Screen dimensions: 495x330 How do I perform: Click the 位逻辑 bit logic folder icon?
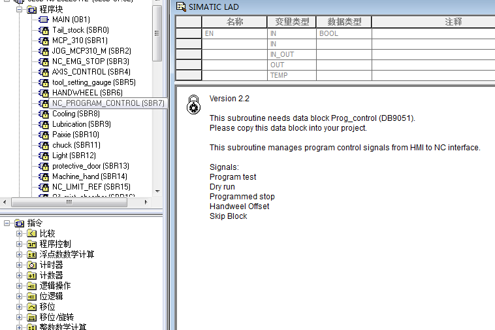coord(31,296)
